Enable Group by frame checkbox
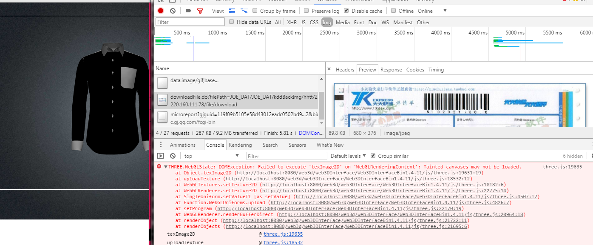This screenshot has width=593, height=245. tap(255, 11)
